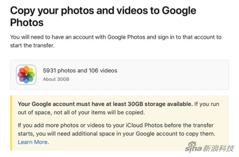239x157 pixels.
Task: Click the colorful Apple Photos app icon
Action: tap(26, 75)
